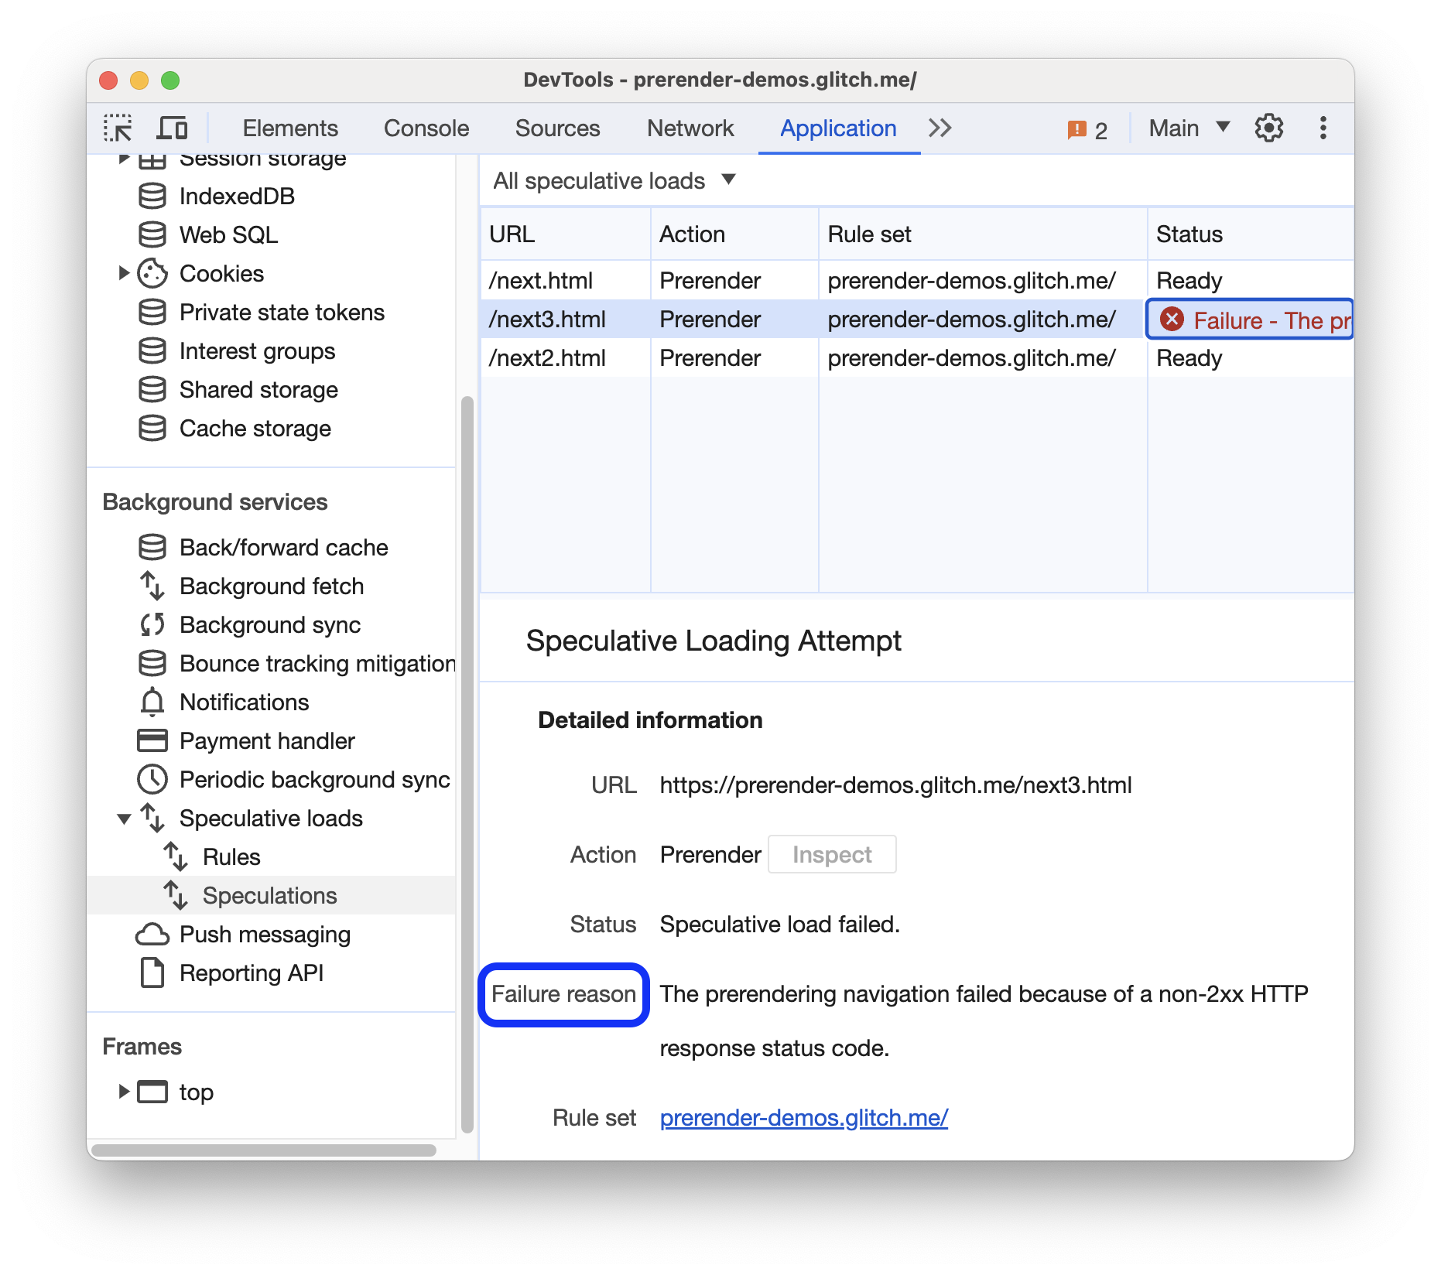
Task: Open the All speculative loads dropdown
Action: (x=614, y=181)
